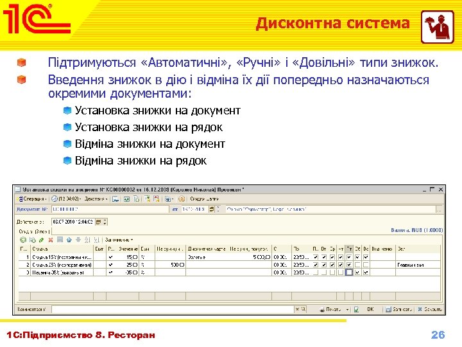Select table row 1 'Скидка 15%'

[x=229, y=257]
